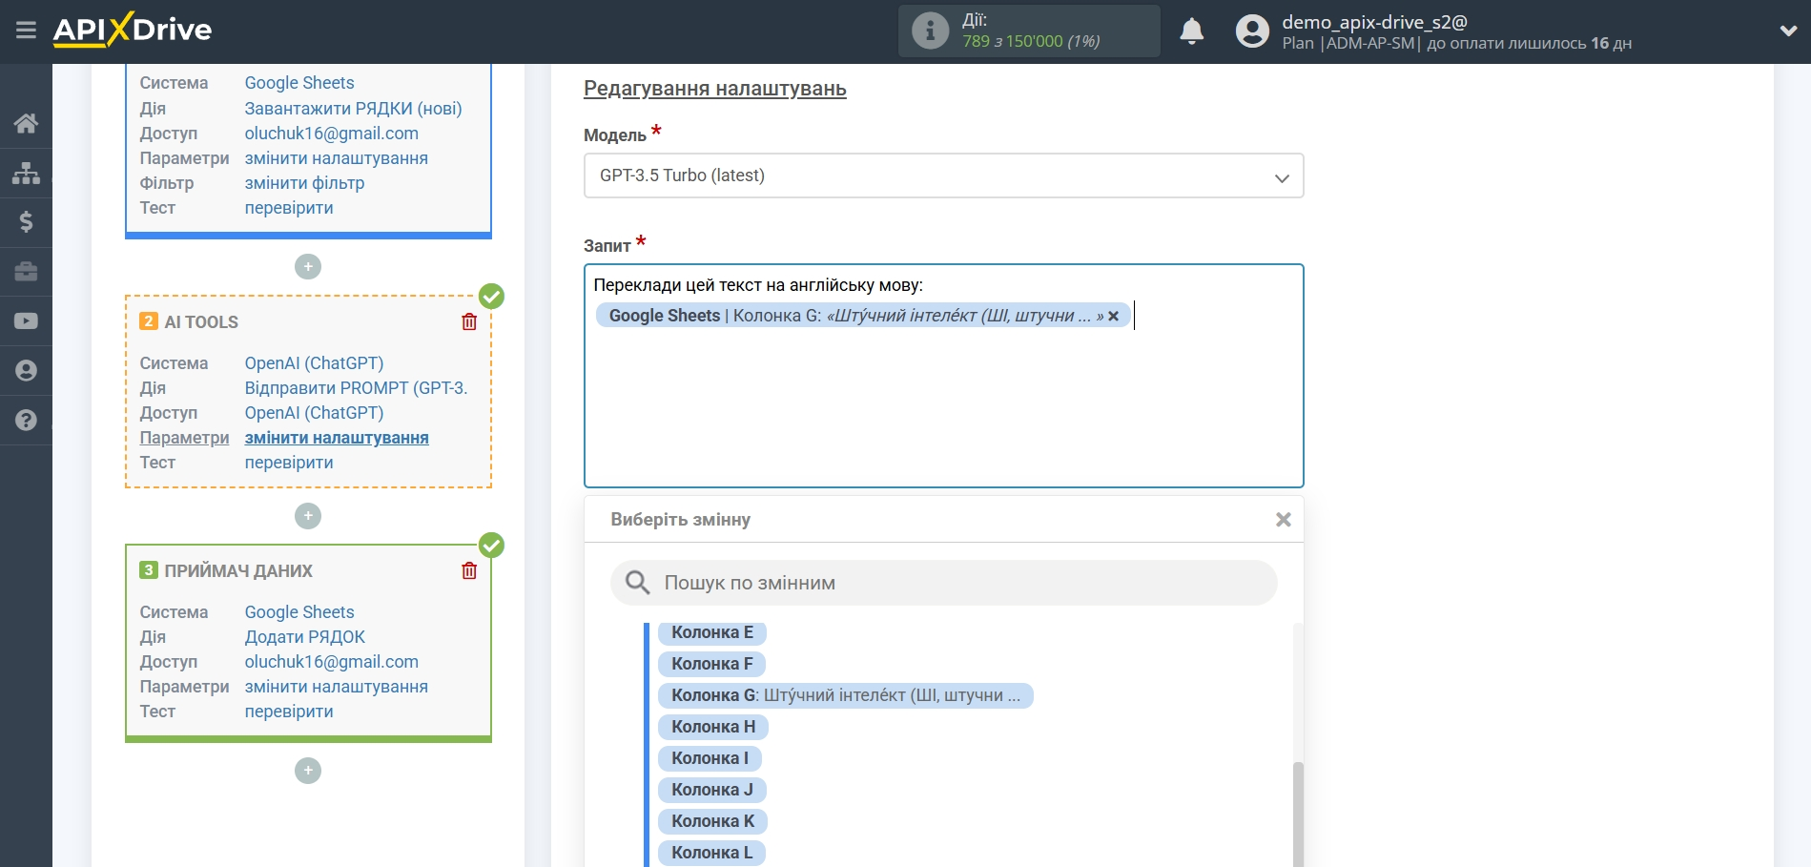Click Додати РЯДОК link
The width and height of the screenshot is (1811, 867).
click(305, 637)
